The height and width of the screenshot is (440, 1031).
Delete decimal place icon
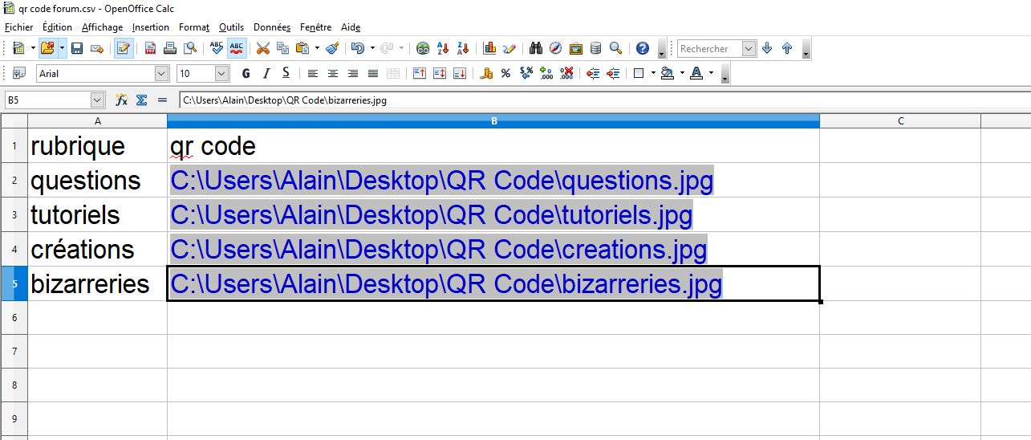566,73
